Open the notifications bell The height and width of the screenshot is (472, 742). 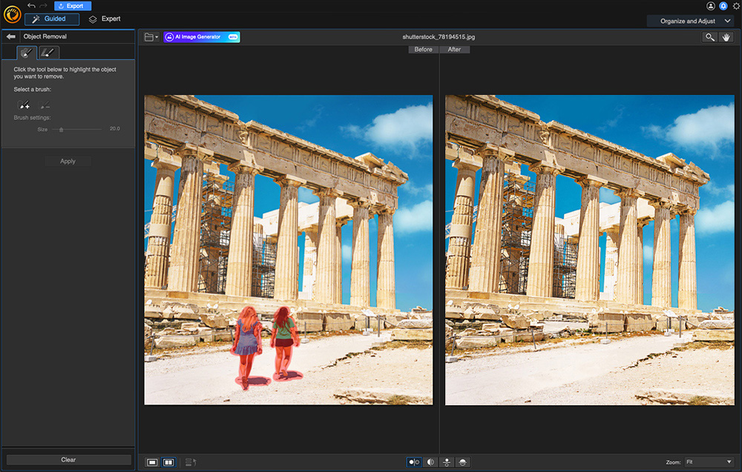723,6
